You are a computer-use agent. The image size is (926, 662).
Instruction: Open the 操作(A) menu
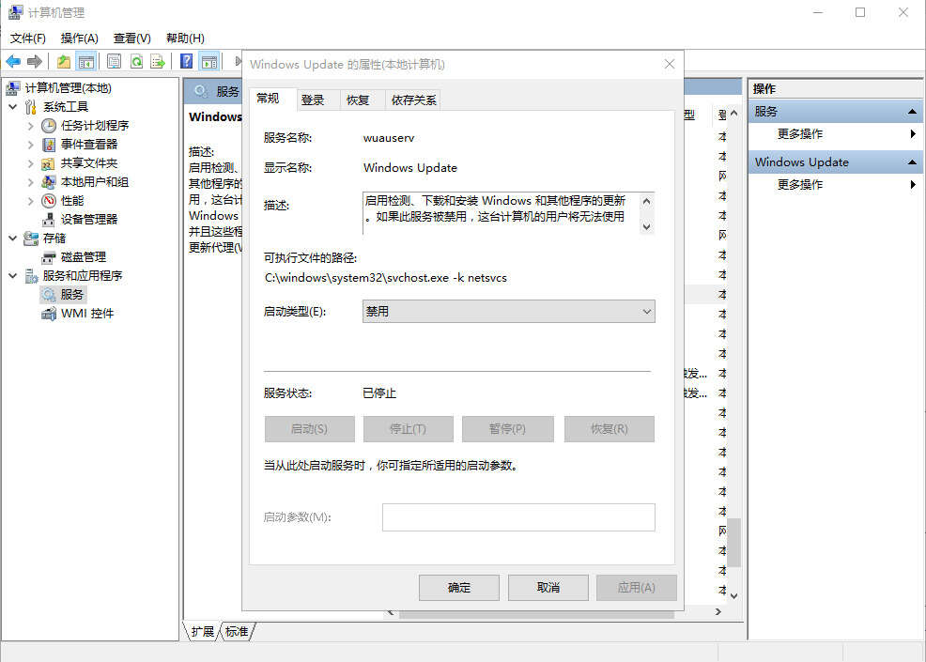[x=79, y=38]
